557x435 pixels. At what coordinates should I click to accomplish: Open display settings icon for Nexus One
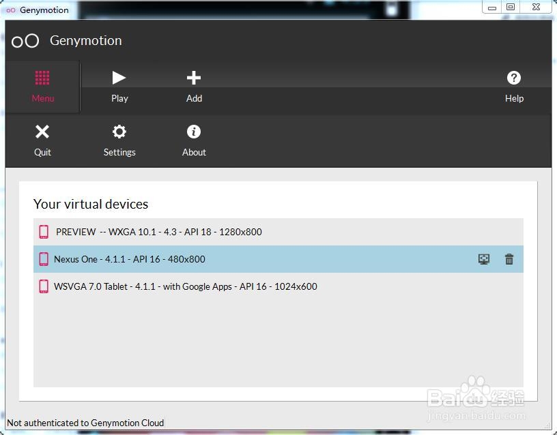tap(484, 259)
